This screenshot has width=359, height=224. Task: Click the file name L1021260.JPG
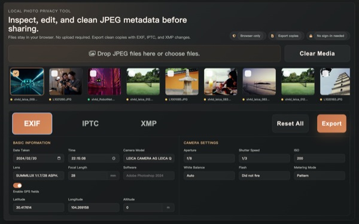point(62,99)
